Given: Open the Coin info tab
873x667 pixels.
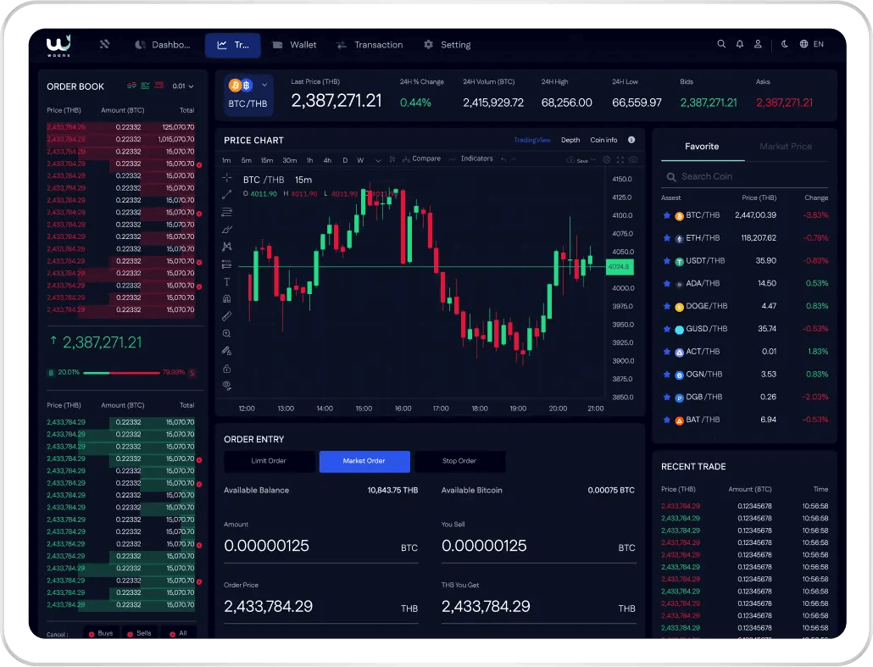Looking at the screenshot, I should 603,141.
